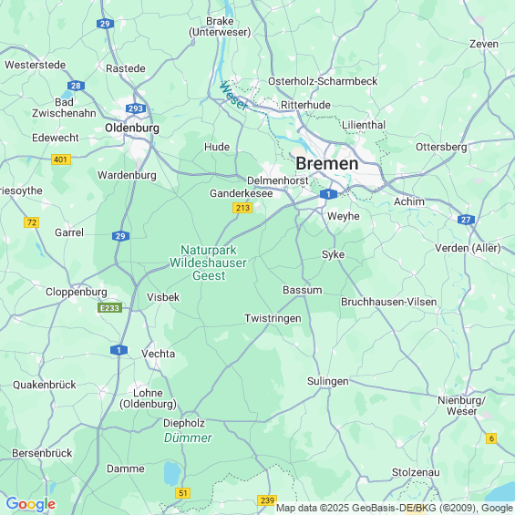Screen dimensions: 515x515
Task: Click the yellow 72 road shield
Action: [x=32, y=222]
